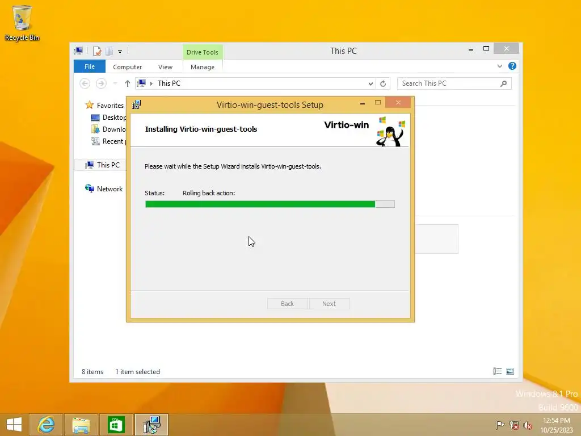
Task: Minimize the Virtio-win-guest-tools Setup window
Action: point(363,103)
